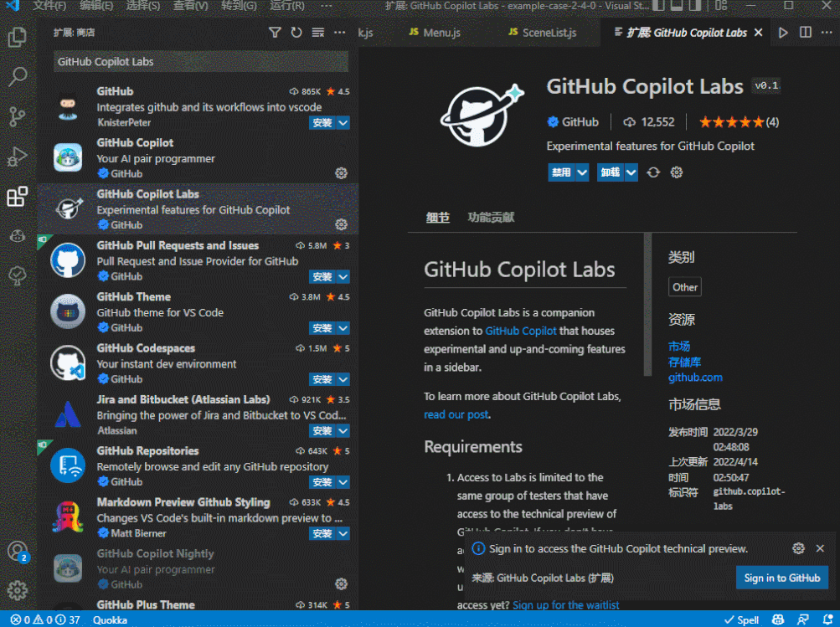Refresh the extensions list

tap(296, 32)
